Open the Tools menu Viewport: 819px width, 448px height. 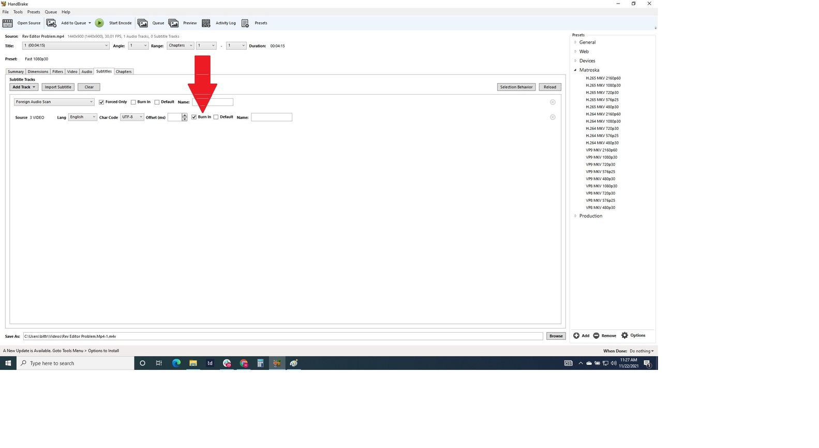tap(18, 12)
